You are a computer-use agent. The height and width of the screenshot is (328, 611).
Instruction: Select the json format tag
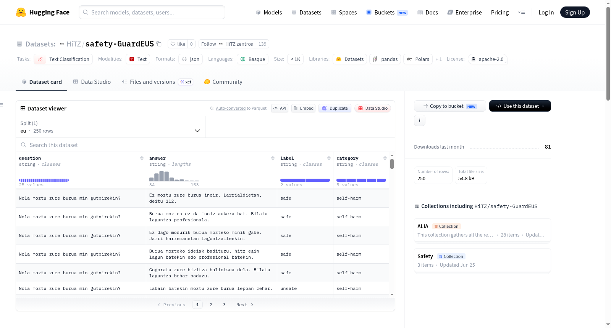(191, 59)
